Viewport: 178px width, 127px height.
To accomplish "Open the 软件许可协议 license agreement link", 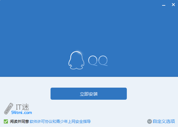I will coord(41,121).
